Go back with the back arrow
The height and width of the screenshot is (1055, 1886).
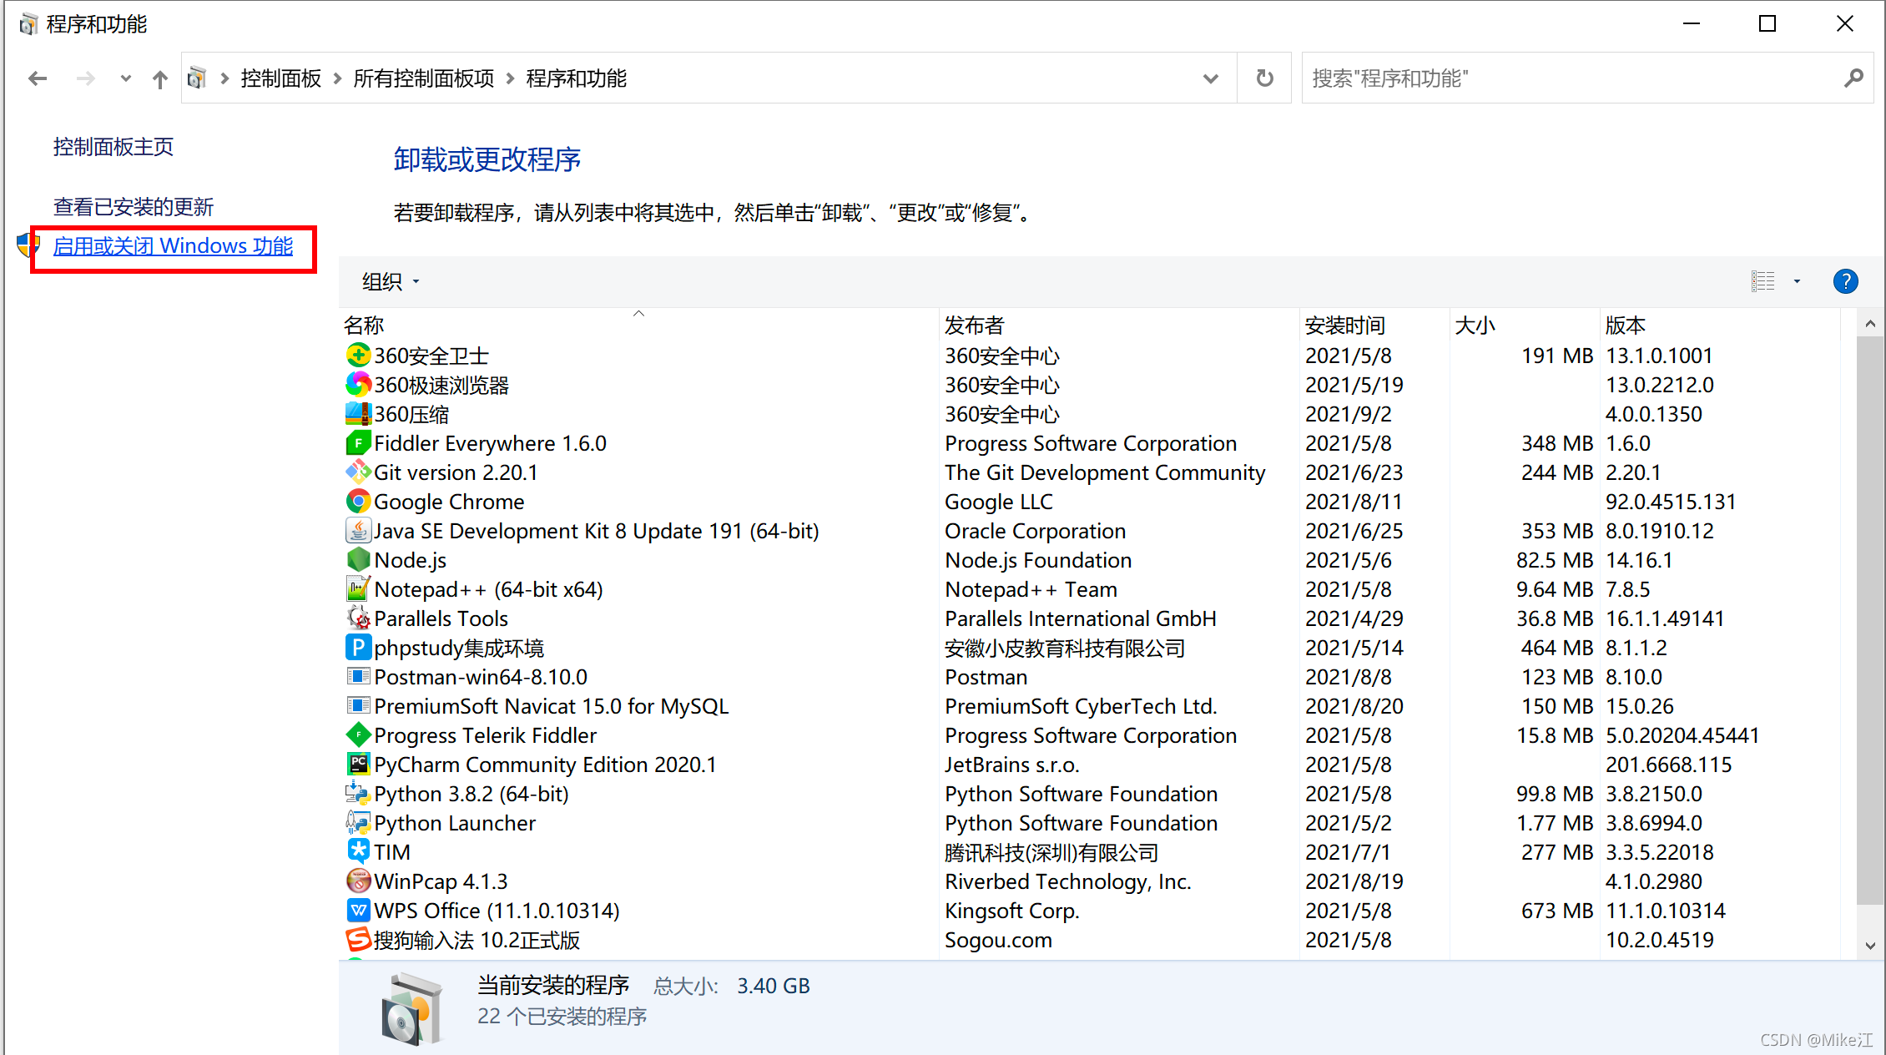[x=38, y=78]
